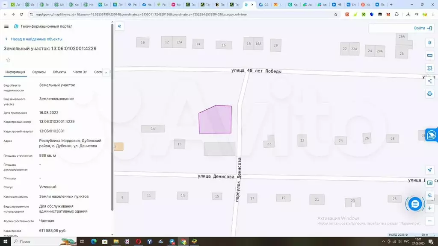Switch to the Сервисы tab

pyautogui.click(x=39, y=72)
